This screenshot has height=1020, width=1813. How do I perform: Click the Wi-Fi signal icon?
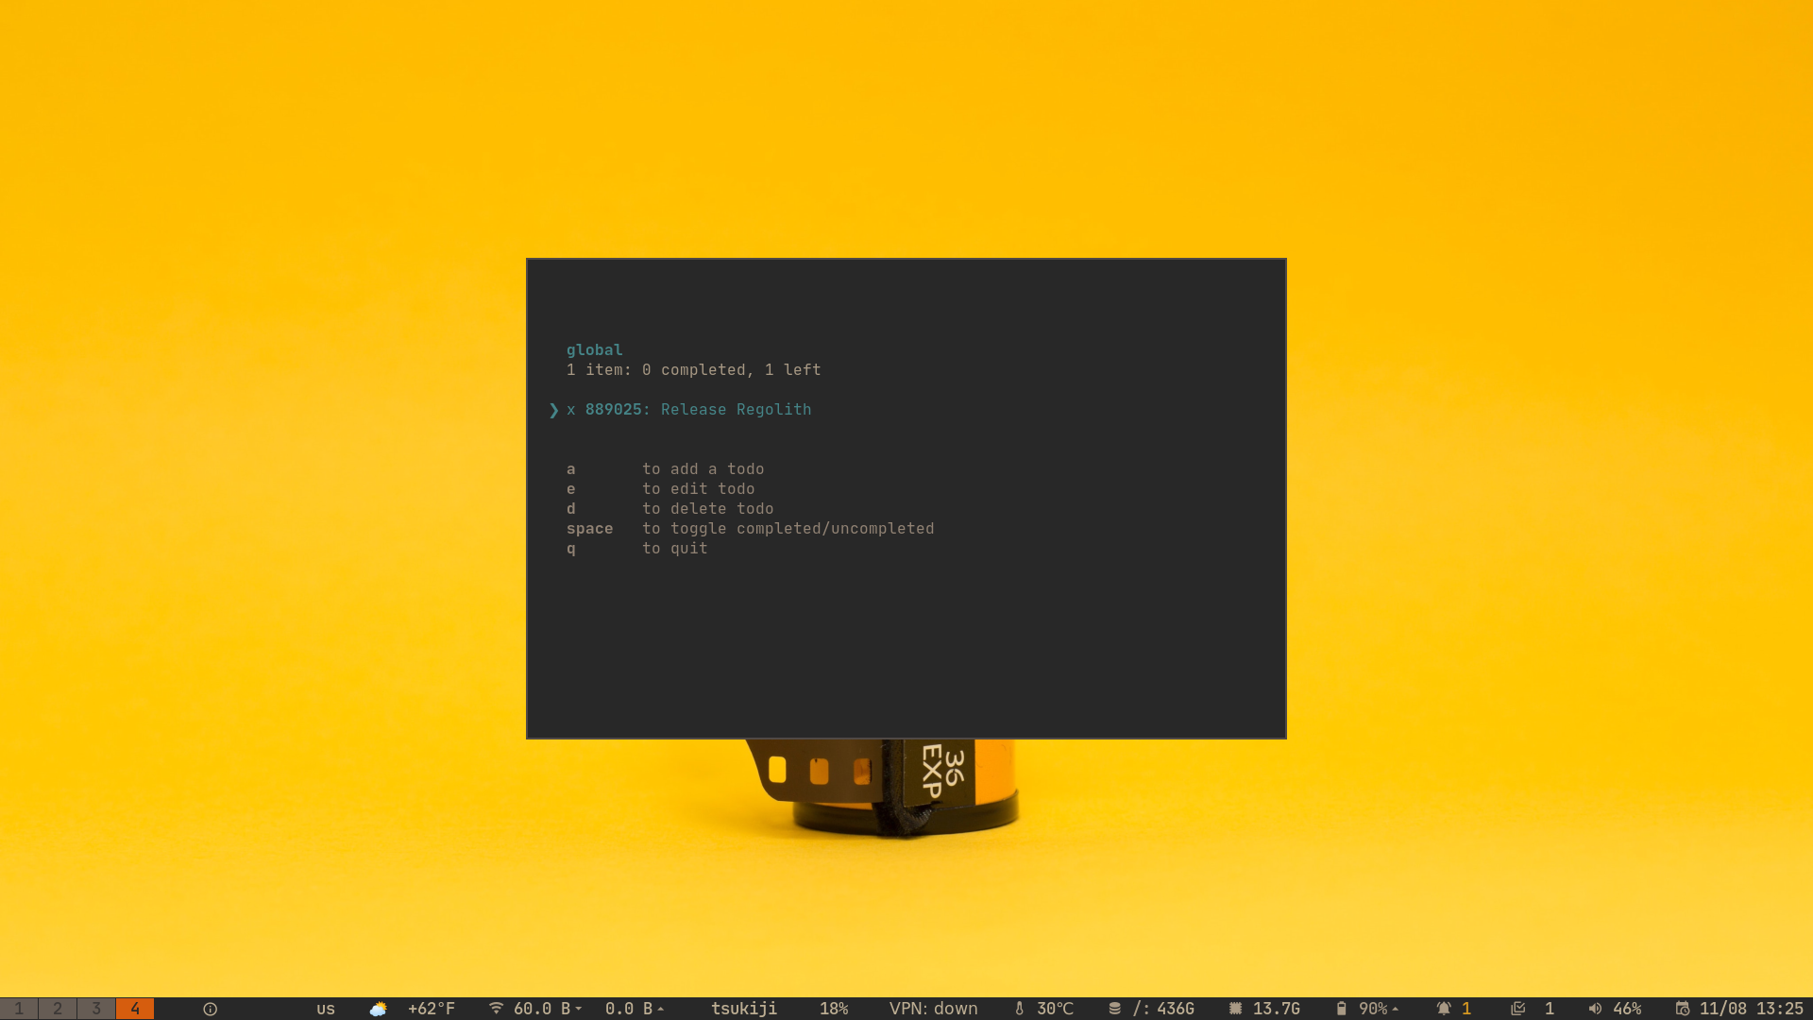point(496,1009)
